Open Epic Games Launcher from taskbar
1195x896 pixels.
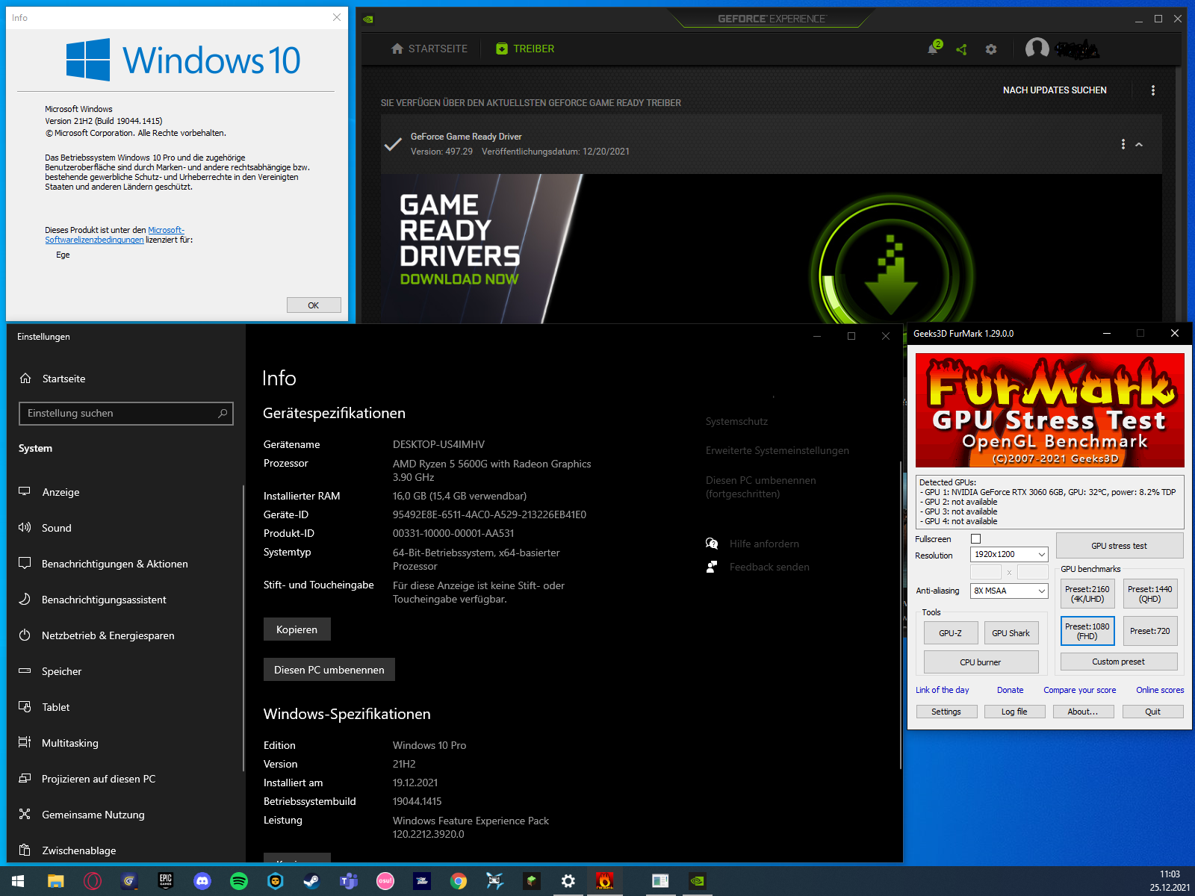coord(166,881)
